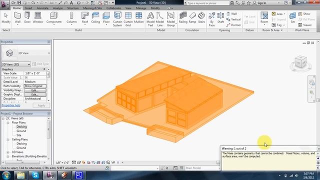Switch to the Insert ribbon tab
This screenshot has width=320, height=180.
(28, 8)
